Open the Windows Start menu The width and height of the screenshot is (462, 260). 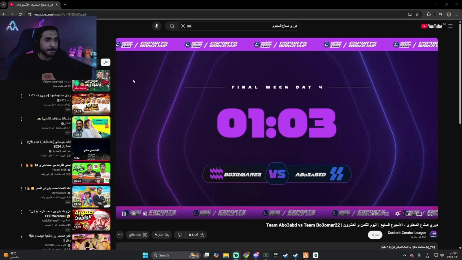pos(145,255)
